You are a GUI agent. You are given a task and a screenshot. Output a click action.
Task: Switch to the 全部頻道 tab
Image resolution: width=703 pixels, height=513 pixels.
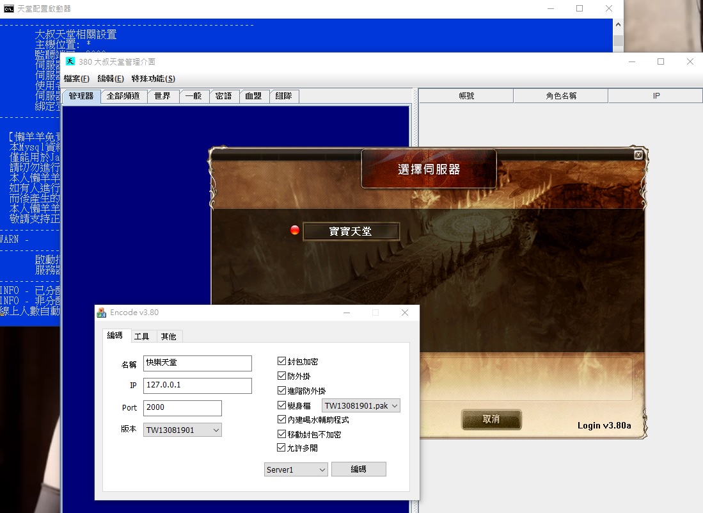(123, 96)
